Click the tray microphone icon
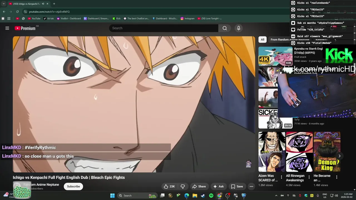 coord(318,196)
